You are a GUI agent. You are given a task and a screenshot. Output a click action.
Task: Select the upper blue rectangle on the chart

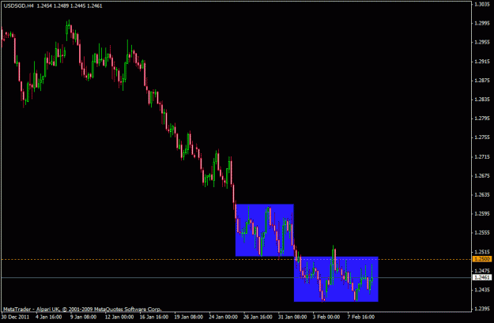265,230
